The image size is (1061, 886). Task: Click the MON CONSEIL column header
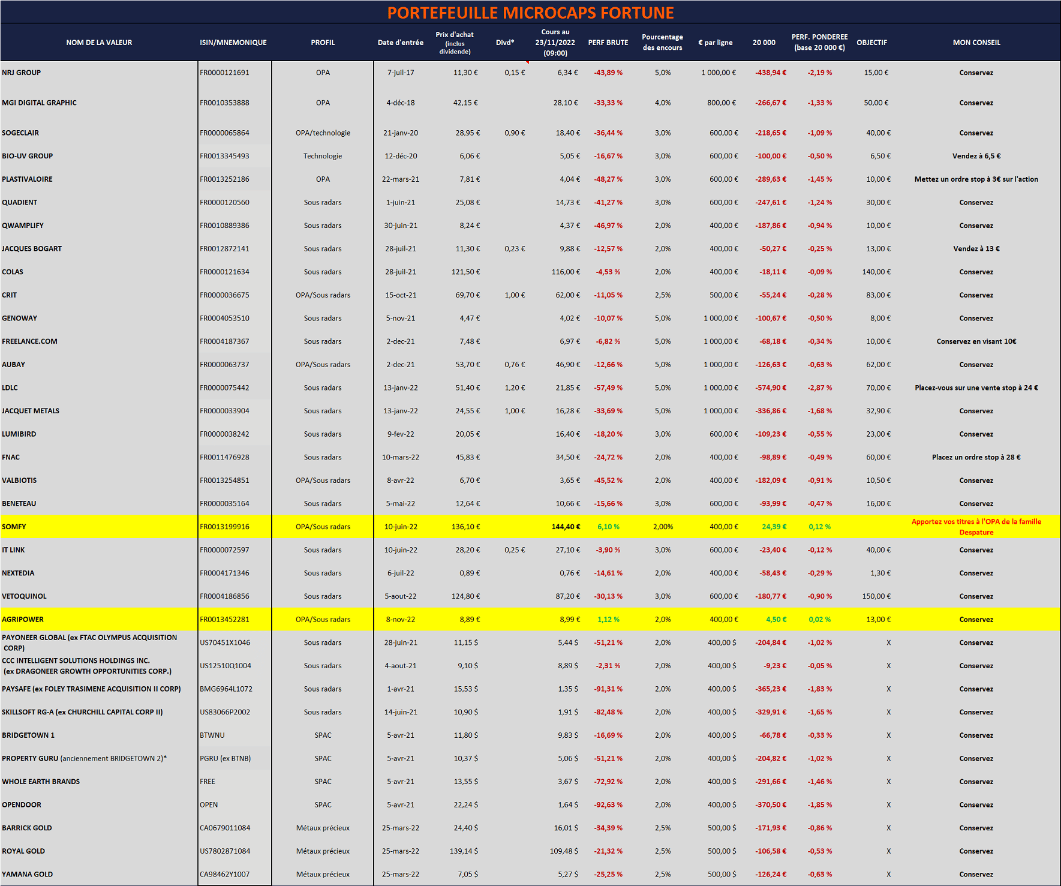pos(976,43)
